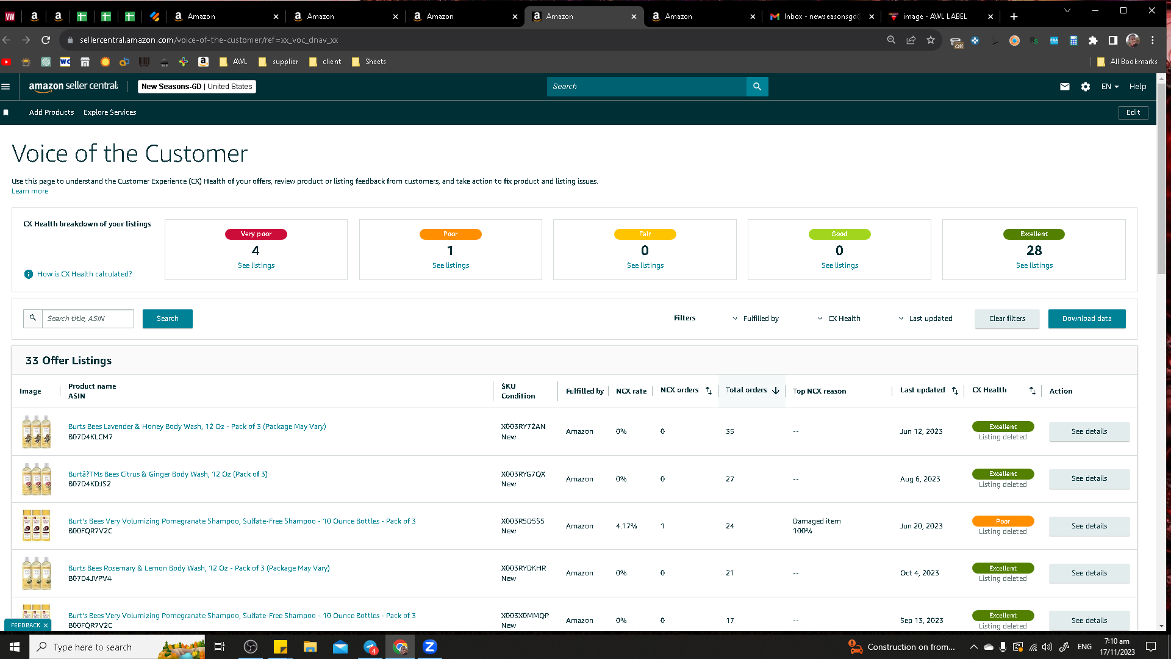Click the Windows taskbar search box
The width and height of the screenshot is (1171, 659).
pyautogui.click(x=117, y=647)
